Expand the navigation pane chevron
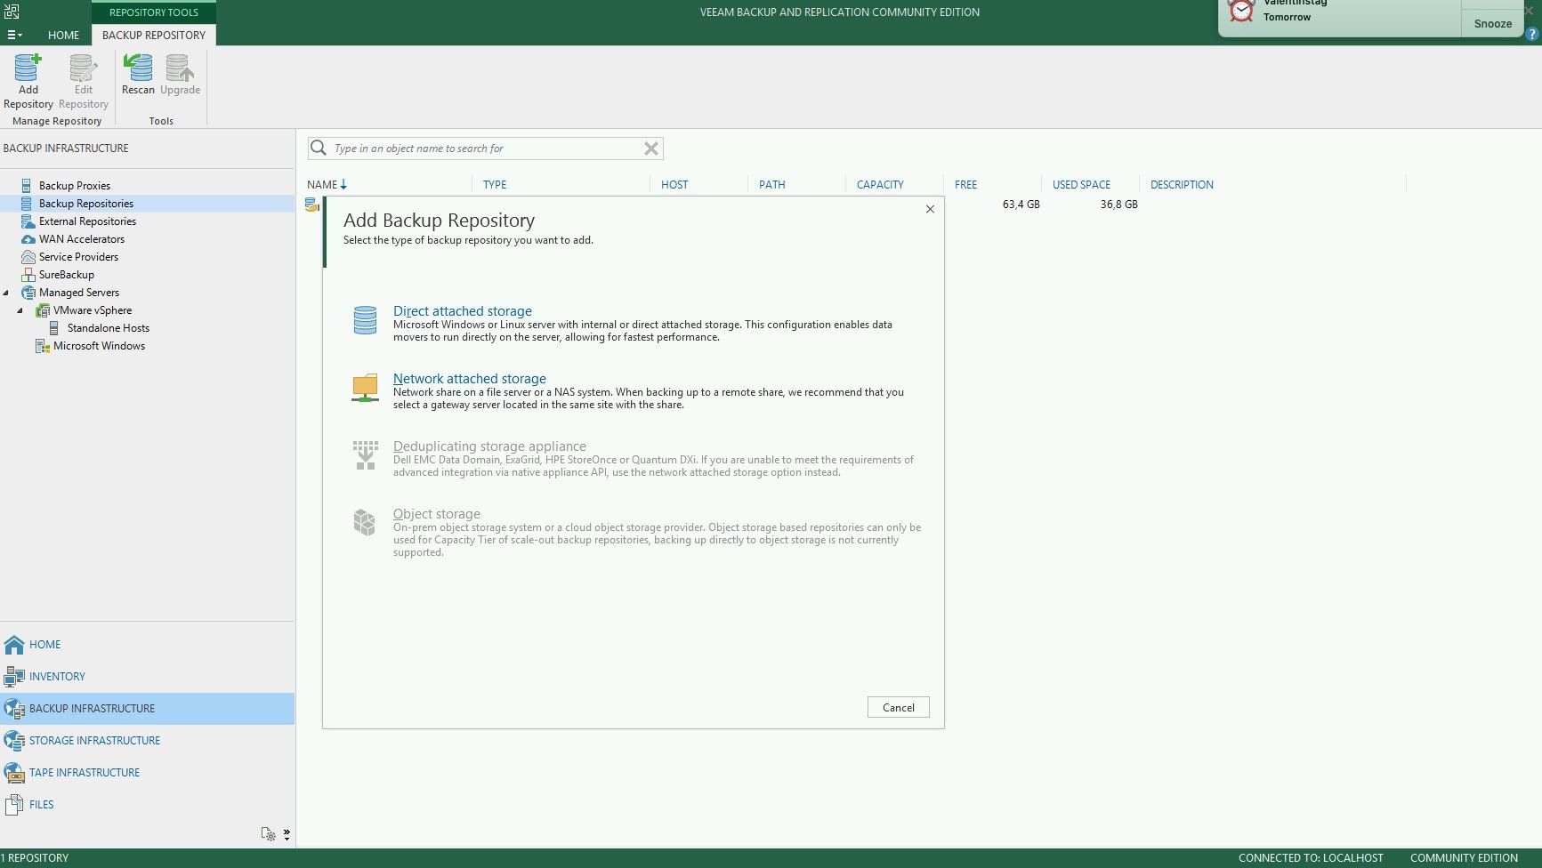Image resolution: width=1542 pixels, height=868 pixels. point(287,834)
